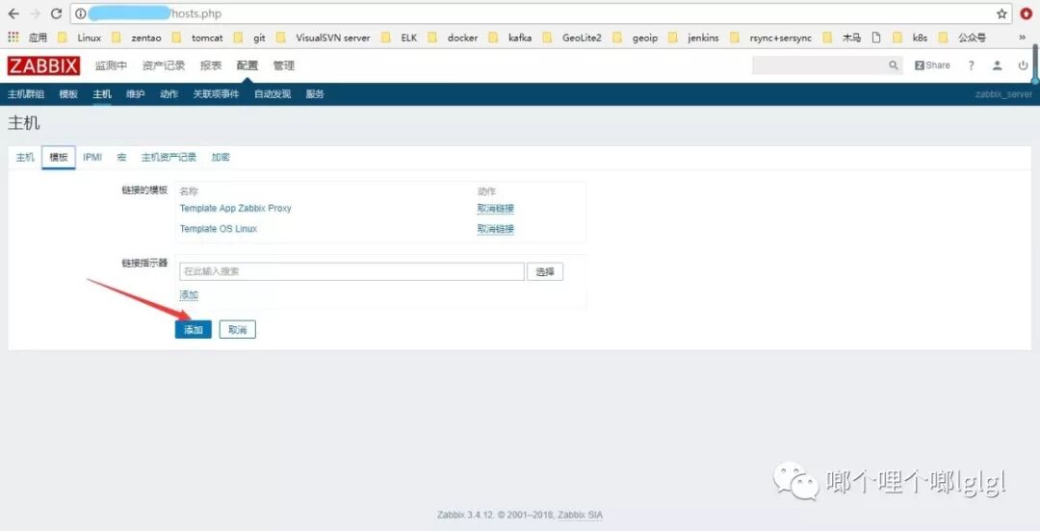The width and height of the screenshot is (1040, 531).
Task: Click the search magnifier icon
Action: [x=894, y=65]
